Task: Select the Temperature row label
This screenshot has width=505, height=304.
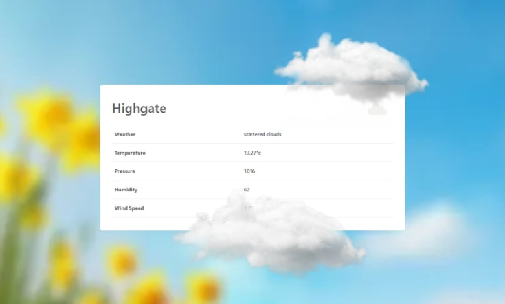Action: click(x=129, y=153)
